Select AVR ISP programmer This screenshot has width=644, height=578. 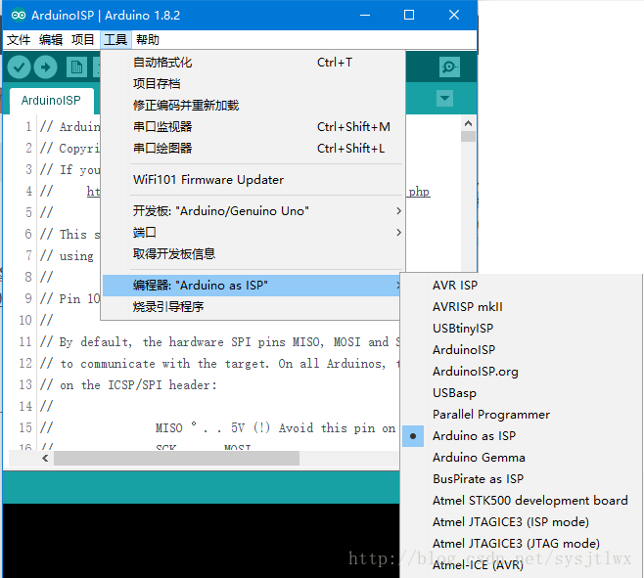point(522,286)
